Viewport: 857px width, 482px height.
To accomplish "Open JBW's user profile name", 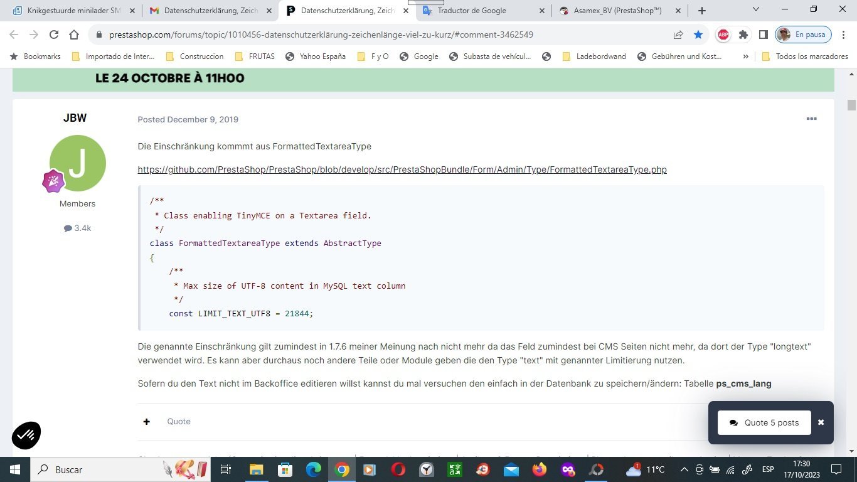I will (75, 118).
